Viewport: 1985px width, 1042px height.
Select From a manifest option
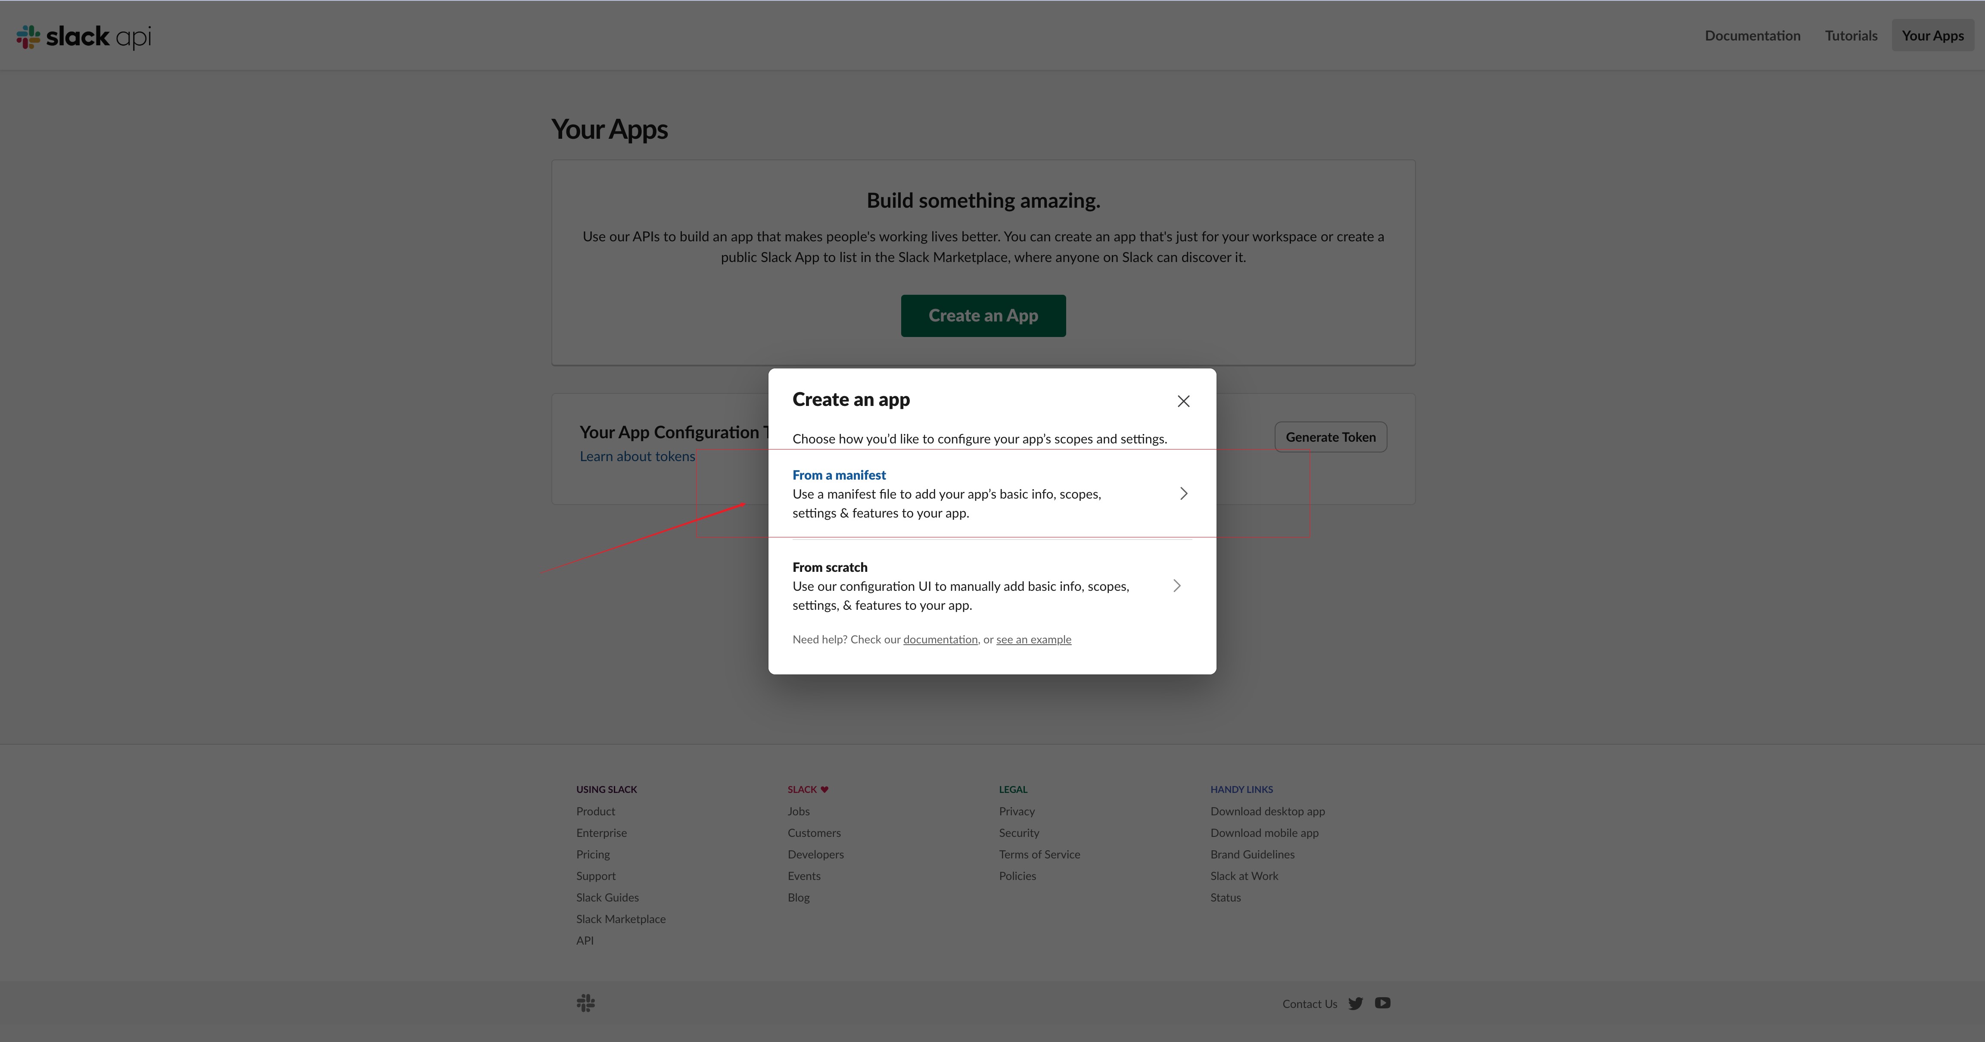(x=992, y=493)
